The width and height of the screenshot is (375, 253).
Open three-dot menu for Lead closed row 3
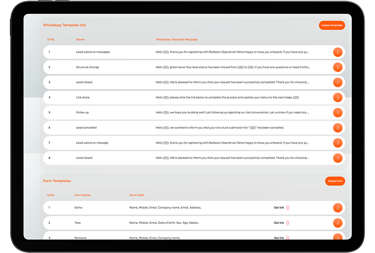(x=338, y=82)
